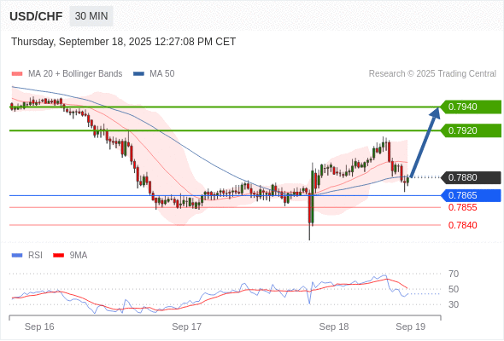Click the blue forecast arrow head
Image resolution: width=504 pixels, height=341 pixels.
[435, 113]
